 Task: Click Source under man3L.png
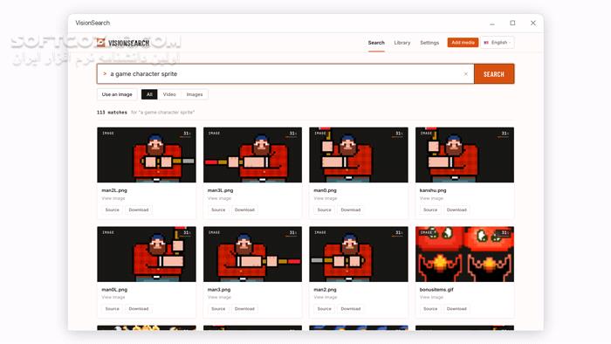click(x=218, y=210)
